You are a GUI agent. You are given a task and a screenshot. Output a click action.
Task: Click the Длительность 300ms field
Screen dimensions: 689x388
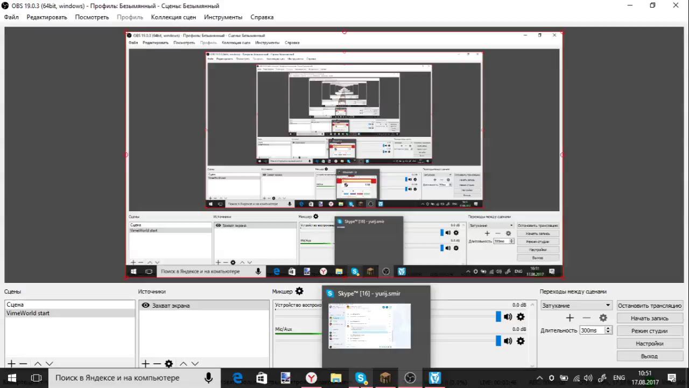pyautogui.click(x=592, y=330)
